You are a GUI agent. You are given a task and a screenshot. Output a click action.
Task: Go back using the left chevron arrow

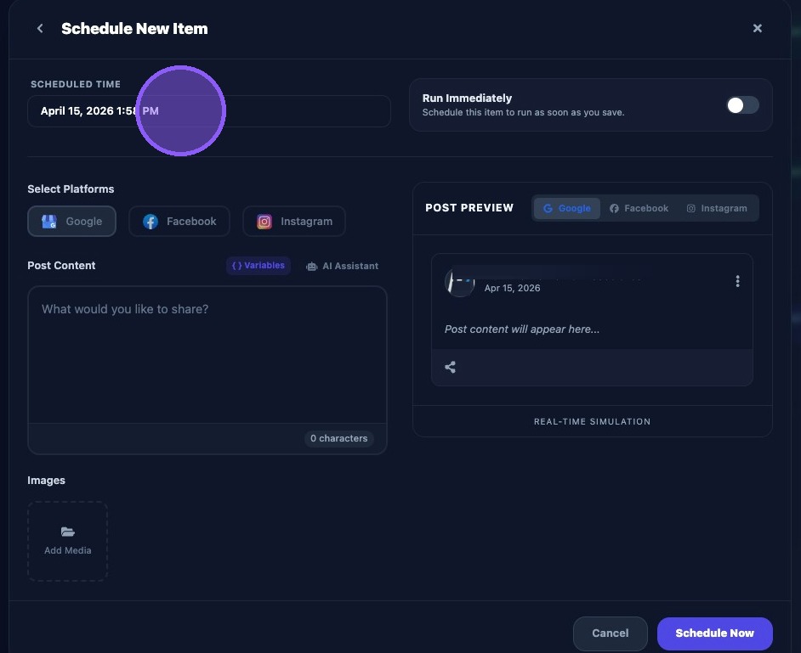pos(40,29)
